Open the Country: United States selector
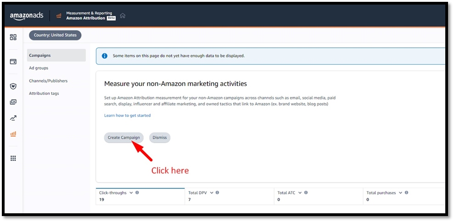454x222 pixels. 55,35
